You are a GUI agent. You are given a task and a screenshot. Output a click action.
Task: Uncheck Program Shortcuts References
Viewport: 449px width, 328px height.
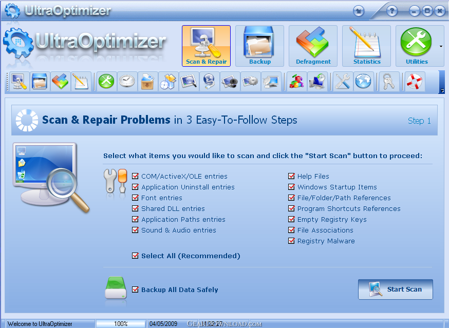point(291,208)
